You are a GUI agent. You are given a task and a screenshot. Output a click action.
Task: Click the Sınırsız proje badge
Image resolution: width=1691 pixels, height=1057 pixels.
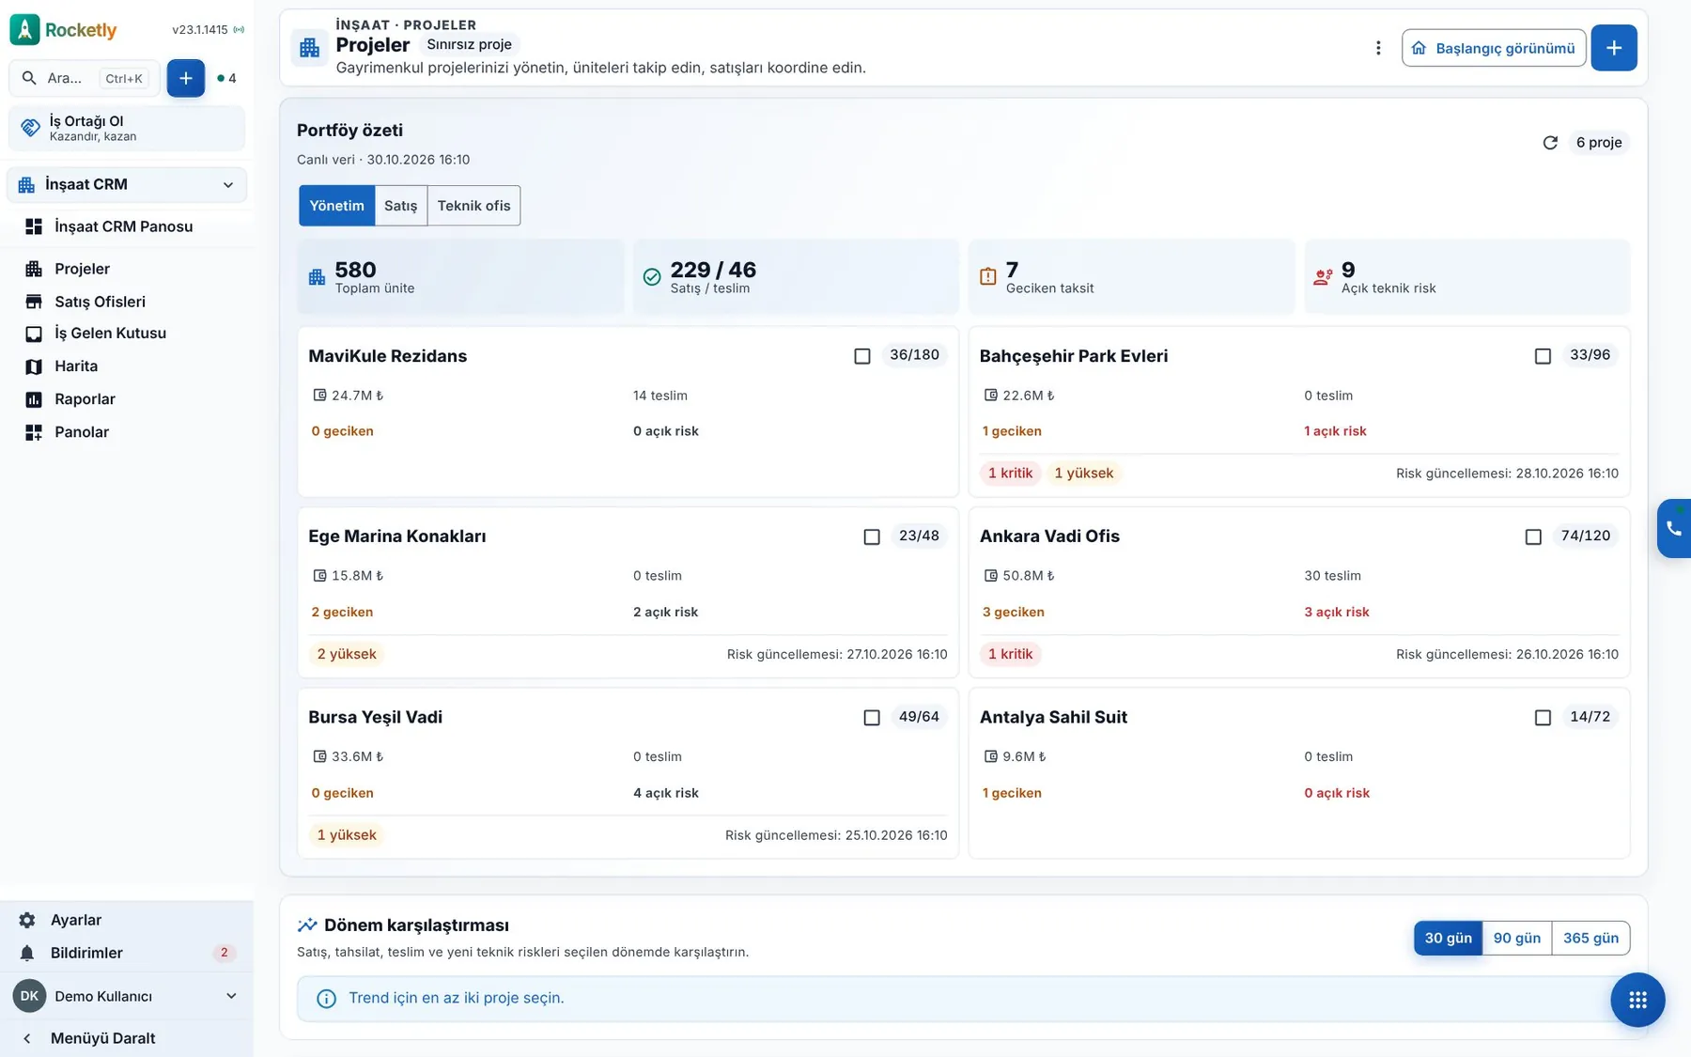pyautogui.click(x=470, y=44)
